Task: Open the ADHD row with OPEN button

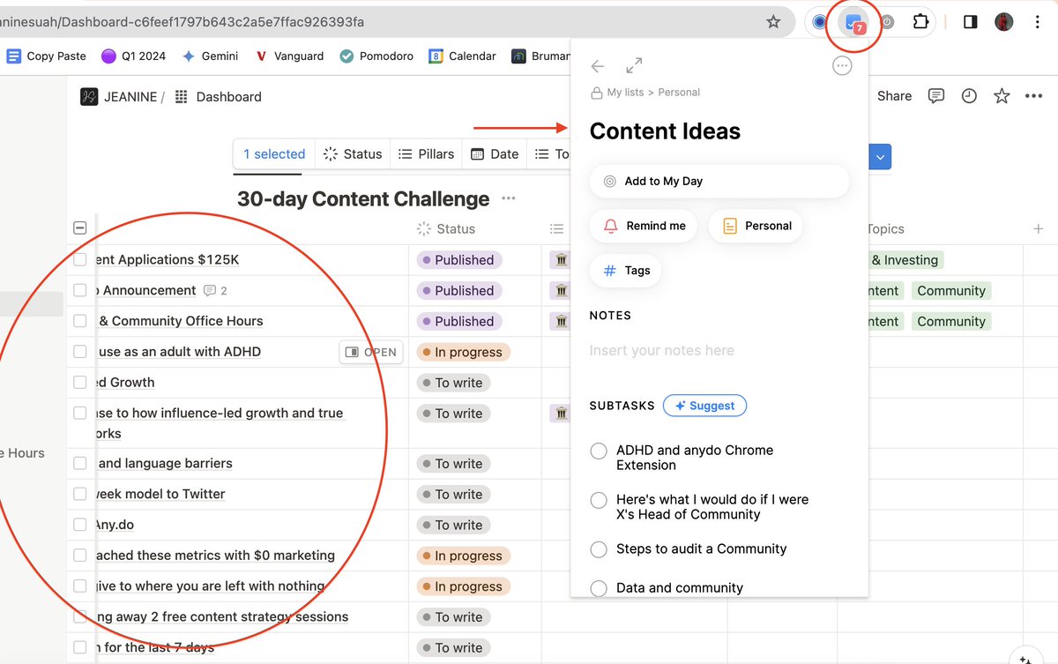Action: [371, 352]
